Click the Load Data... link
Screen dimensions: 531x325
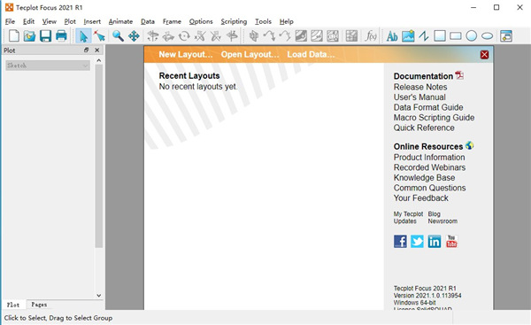point(311,55)
